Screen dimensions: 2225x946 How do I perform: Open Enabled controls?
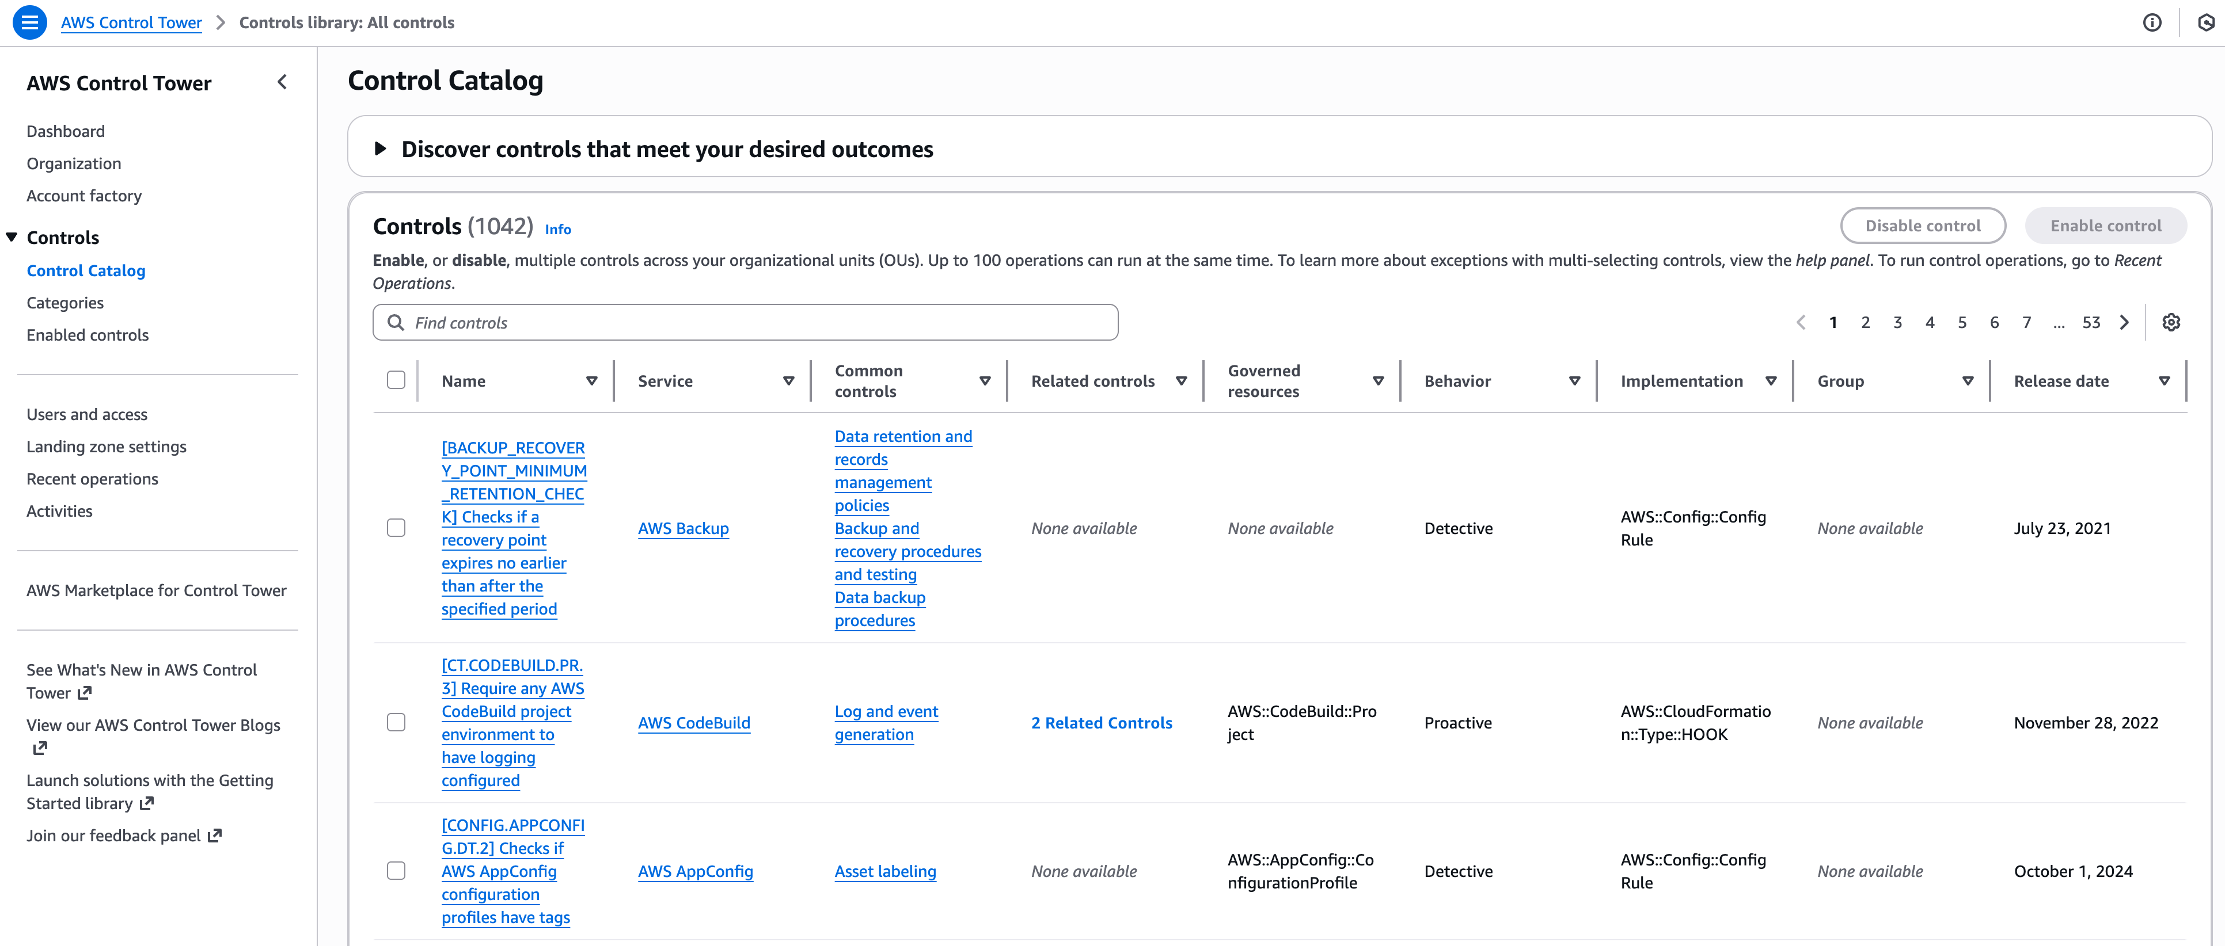(x=88, y=335)
